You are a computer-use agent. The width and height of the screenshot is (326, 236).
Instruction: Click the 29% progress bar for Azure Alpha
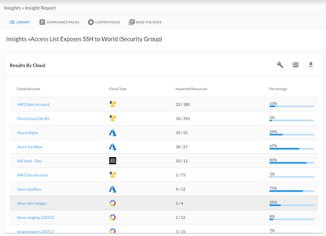(x=292, y=134)
